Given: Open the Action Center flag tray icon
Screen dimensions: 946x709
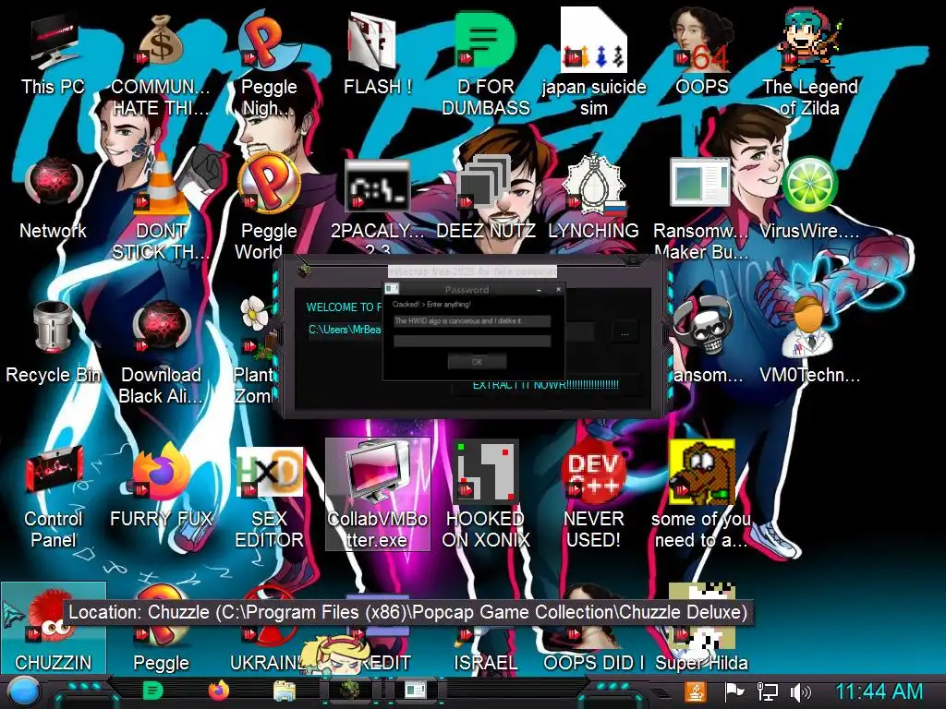Looking at the screenshot, I should point(733,692).
